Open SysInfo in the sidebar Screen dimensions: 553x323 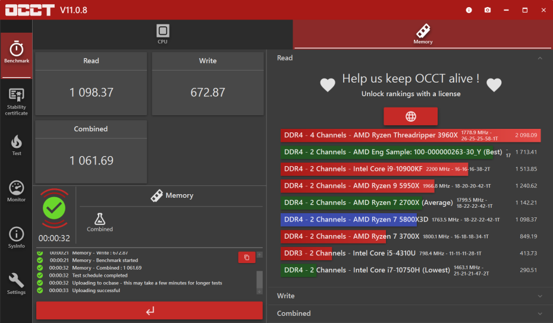[16, 237]
